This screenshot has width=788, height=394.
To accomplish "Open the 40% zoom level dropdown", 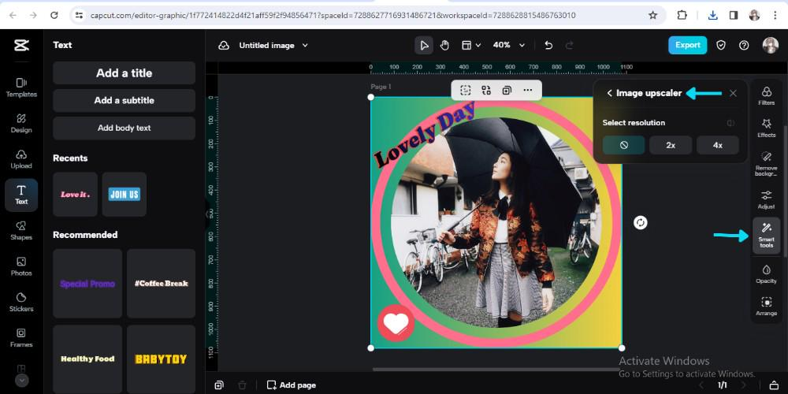I will (x=508, y=45).
